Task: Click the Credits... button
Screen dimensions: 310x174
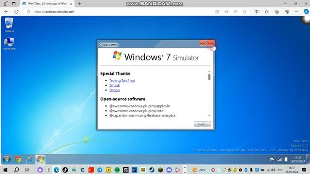Action: 202,124
